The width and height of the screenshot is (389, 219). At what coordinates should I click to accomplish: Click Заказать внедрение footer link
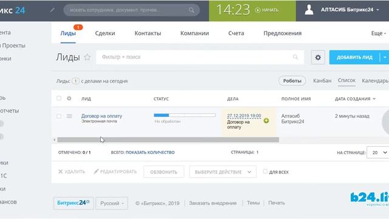[x=213, y=203]
